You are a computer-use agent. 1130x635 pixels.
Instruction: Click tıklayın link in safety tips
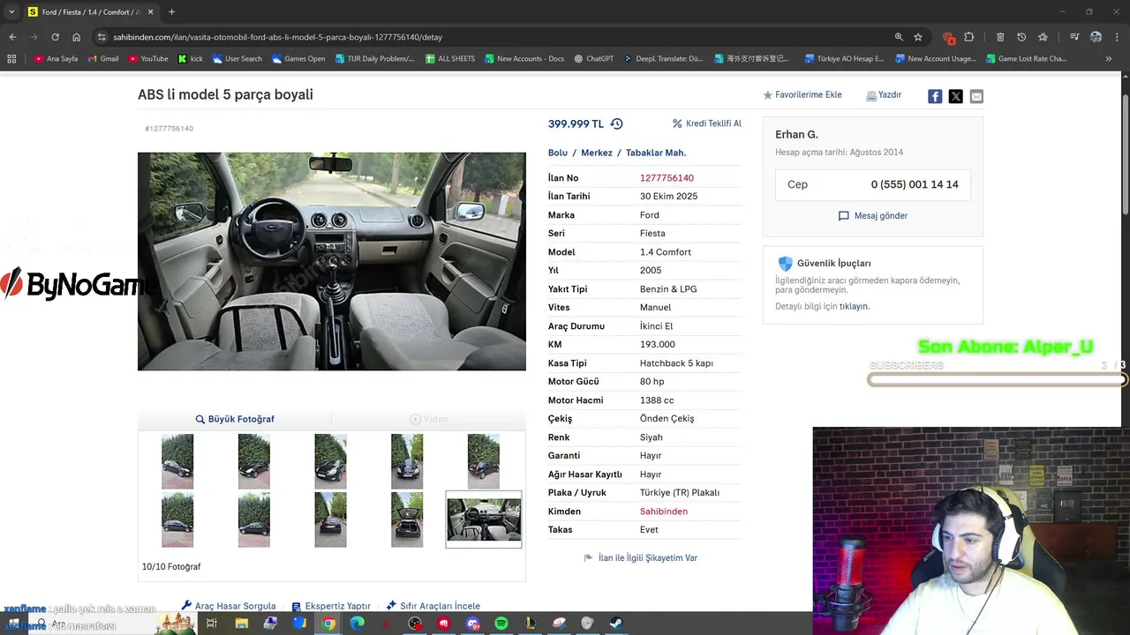(x=854, y=306)
